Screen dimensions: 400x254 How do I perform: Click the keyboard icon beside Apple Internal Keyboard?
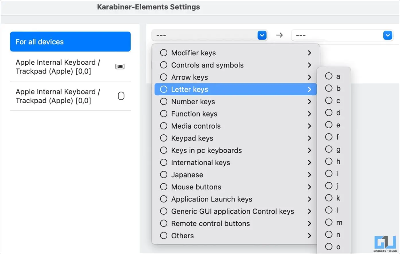[x=120, y=67]
